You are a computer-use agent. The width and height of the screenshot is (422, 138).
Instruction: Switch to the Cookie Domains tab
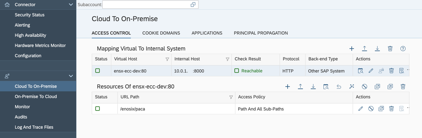(161, 33)
